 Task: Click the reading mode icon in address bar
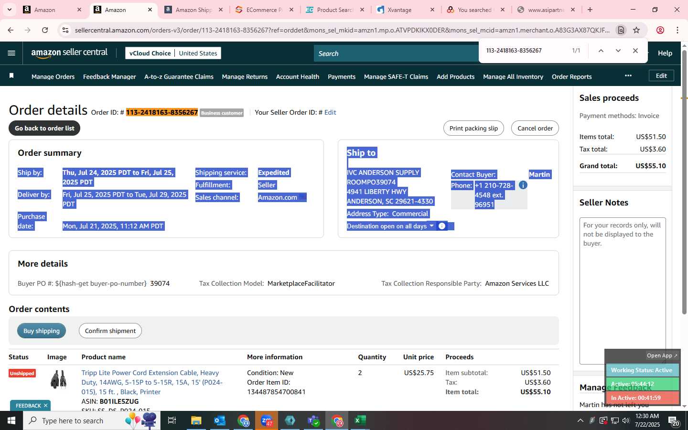click(621, 30)
